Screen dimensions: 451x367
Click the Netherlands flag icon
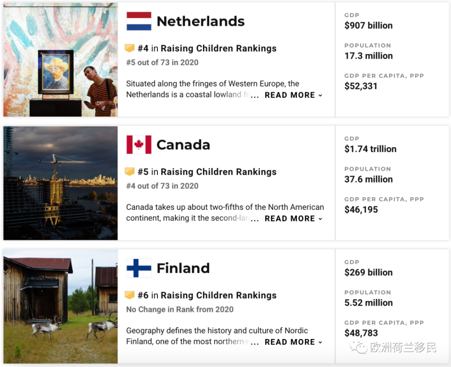(139, 21)
